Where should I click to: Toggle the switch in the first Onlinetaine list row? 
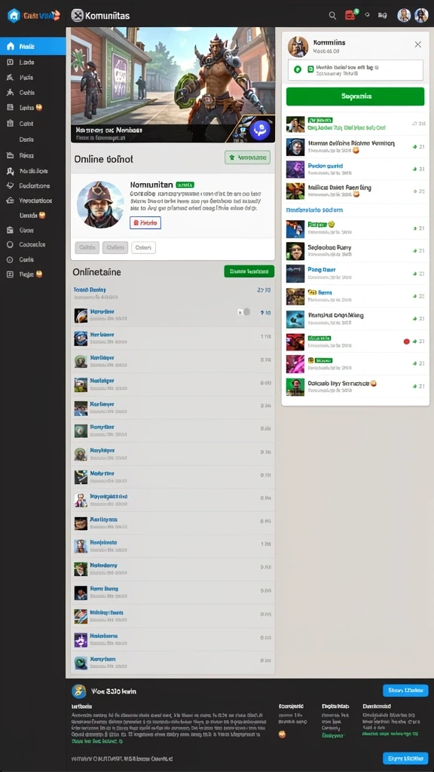244,312
